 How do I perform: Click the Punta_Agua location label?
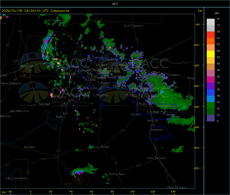point(117,174)
